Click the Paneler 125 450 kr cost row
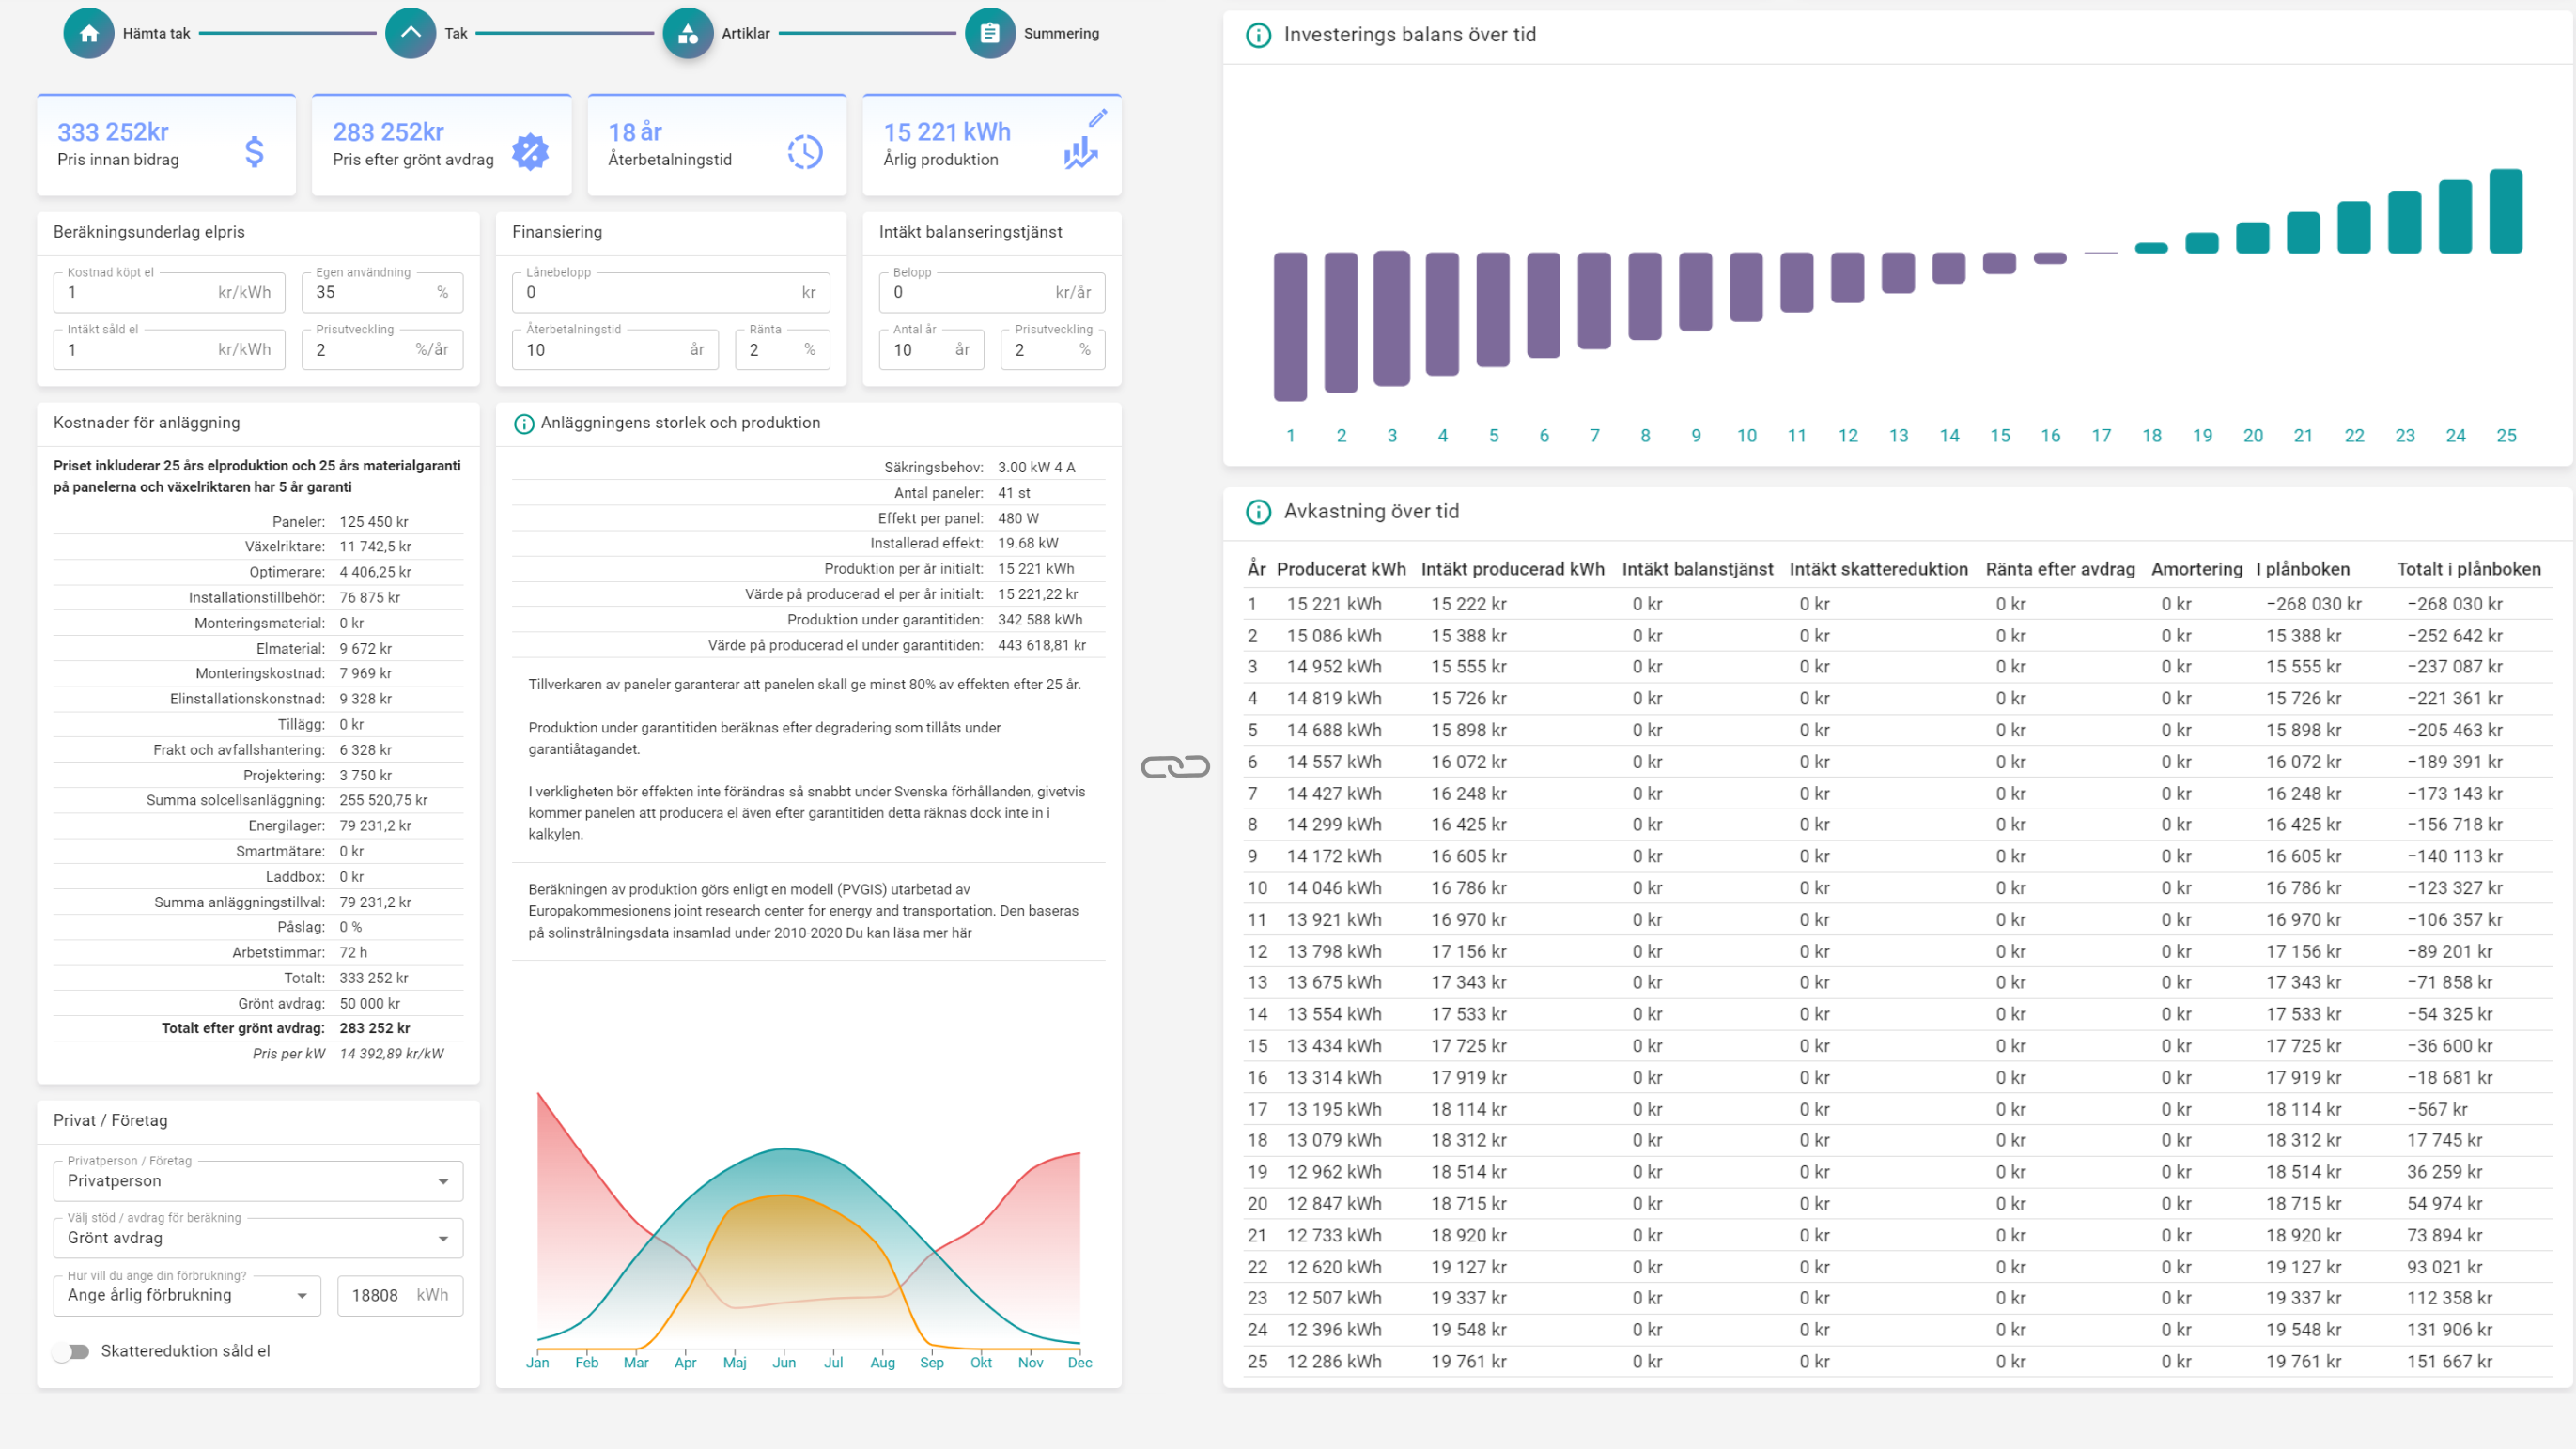Viewport: 2576px width, 1449px height. click(x=258, y=521)
